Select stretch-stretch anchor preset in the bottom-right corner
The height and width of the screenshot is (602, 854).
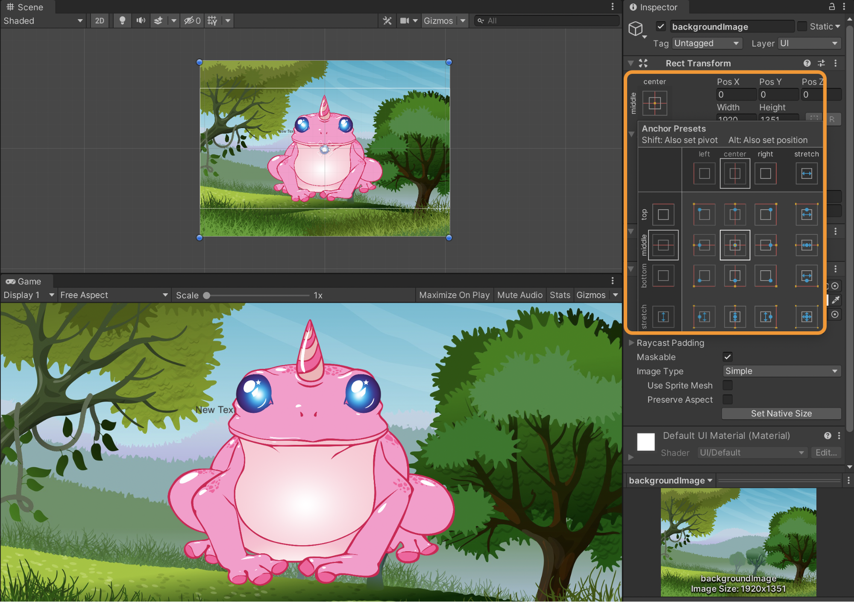coord(806,316)
